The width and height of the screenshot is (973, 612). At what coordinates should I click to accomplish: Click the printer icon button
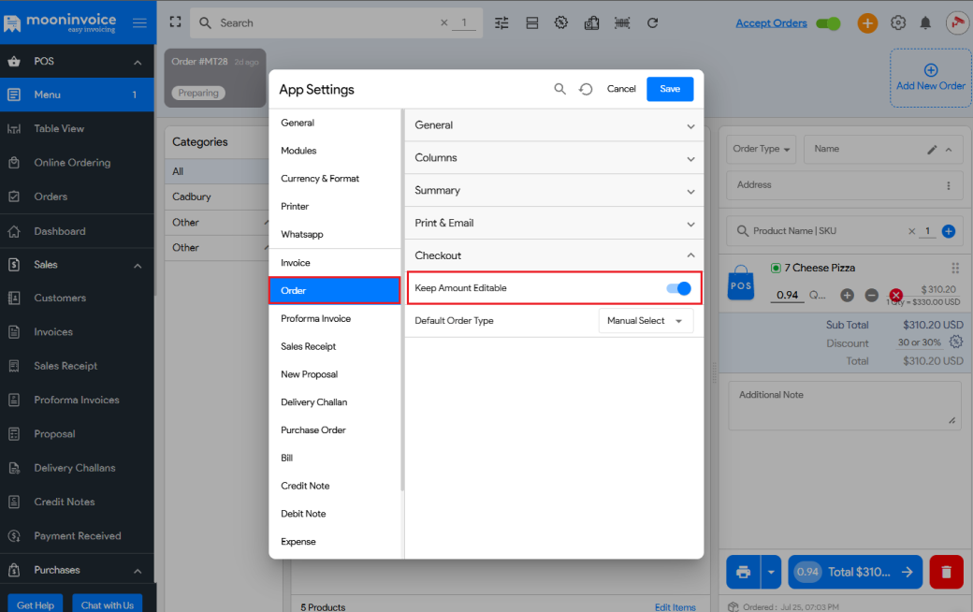[x=744, y=572]
